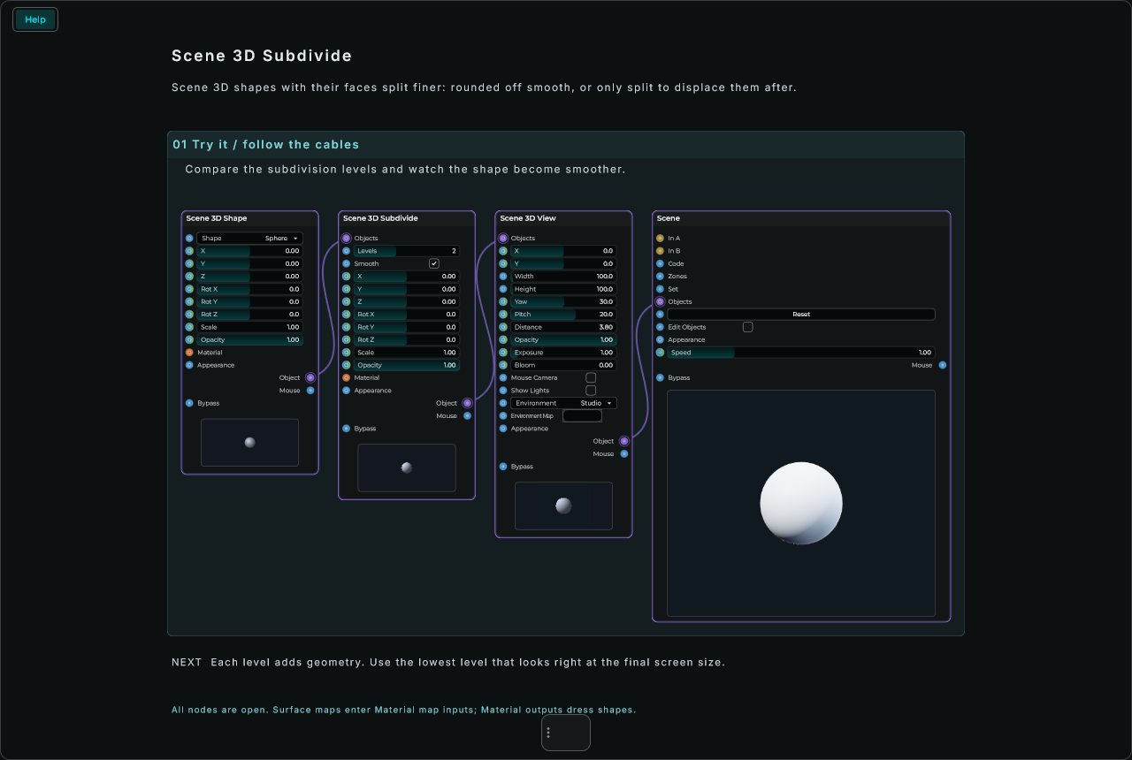Screen dimensions: 1132x760
Task: Click the Yaw slider in Scene 3D View
Action: pos(564,302)
